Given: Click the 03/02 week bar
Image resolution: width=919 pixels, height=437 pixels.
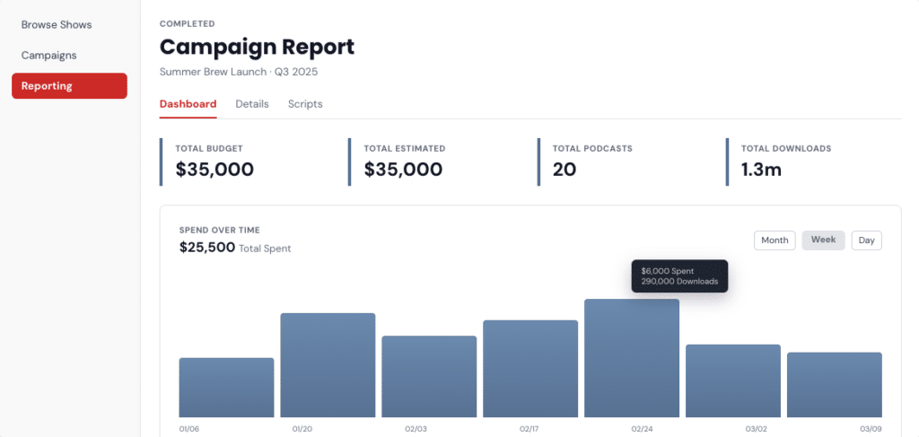Looking at the screenshot, I should (733, 381).
